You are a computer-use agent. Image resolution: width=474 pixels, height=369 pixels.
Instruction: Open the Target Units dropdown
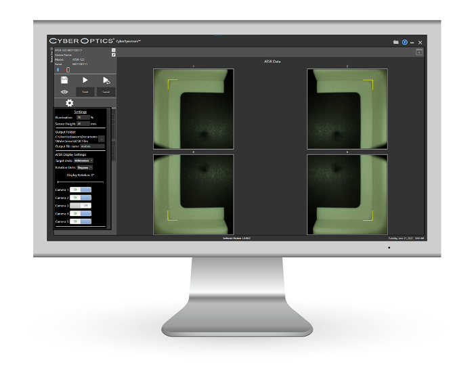84,160
